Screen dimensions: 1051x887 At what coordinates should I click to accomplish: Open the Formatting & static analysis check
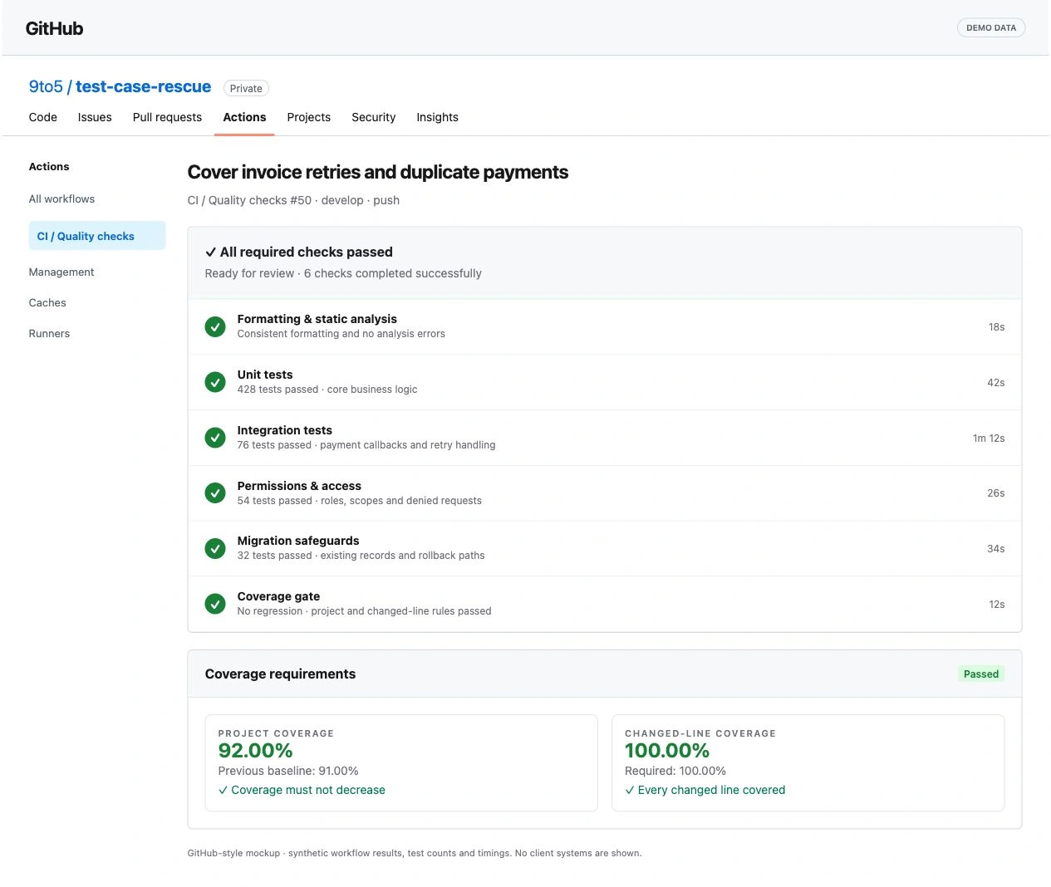click(x=605, y=326)
